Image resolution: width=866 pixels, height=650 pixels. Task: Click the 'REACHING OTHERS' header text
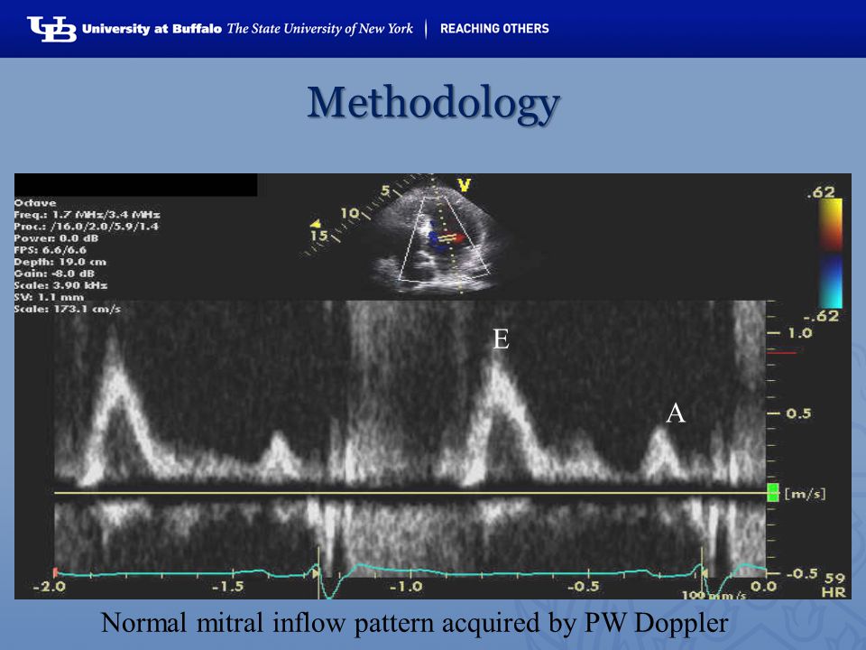pos(494,29)
